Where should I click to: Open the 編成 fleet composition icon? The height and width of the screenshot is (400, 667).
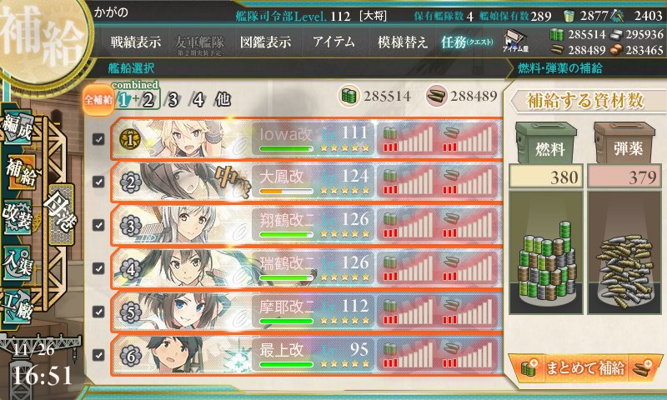tap(18, 127)
